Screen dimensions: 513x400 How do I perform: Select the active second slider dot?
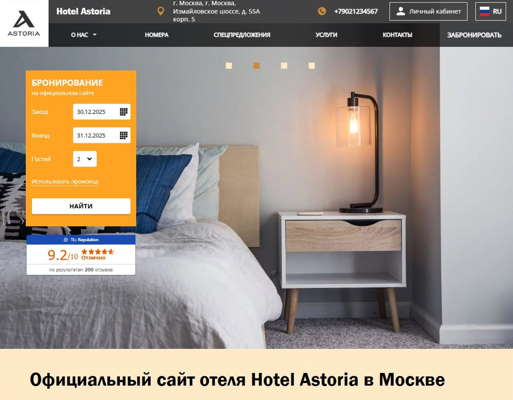point(256,65)
